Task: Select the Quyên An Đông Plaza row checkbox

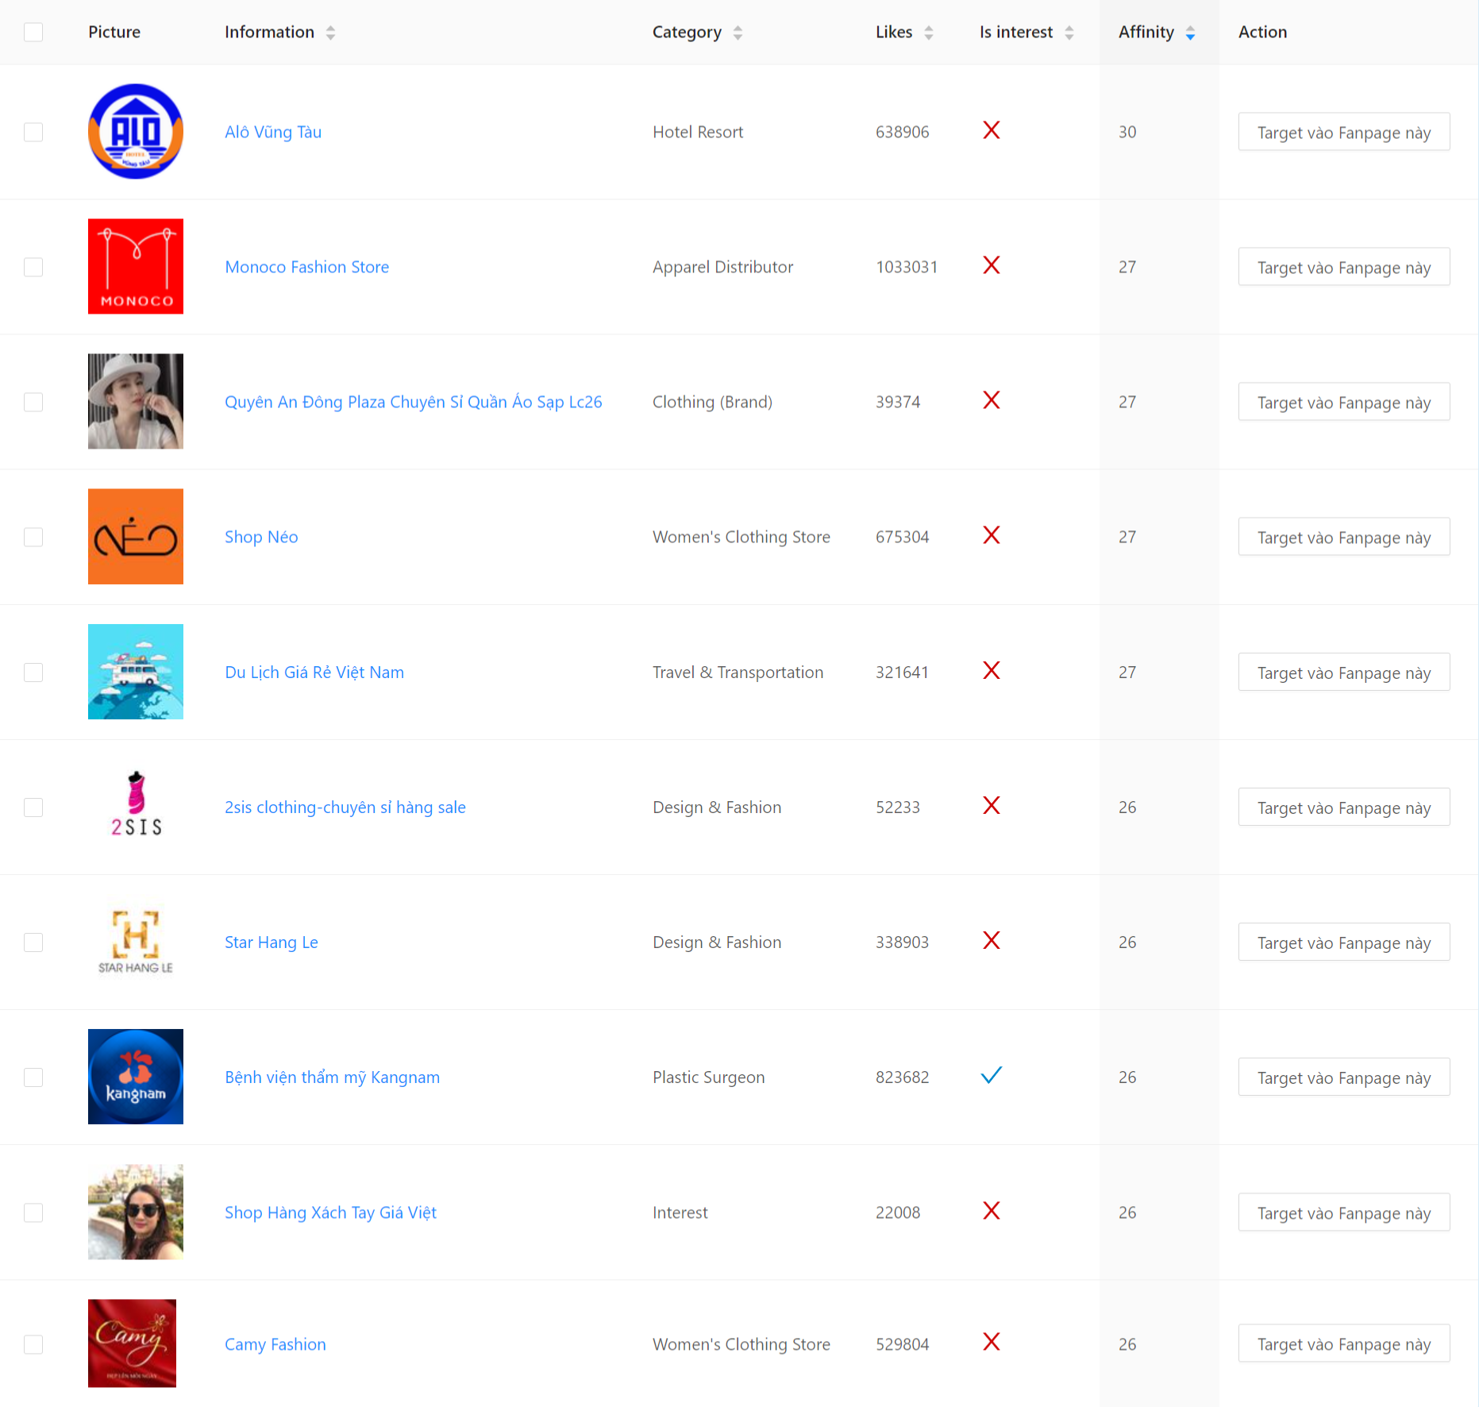Action: 33,402
